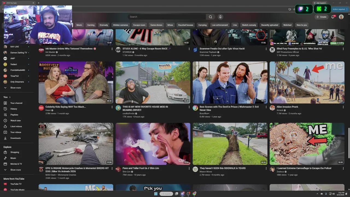Open Task View on taskbar
Image resolution: width=350 pixels, height=197 pixels.
[177, 194]
